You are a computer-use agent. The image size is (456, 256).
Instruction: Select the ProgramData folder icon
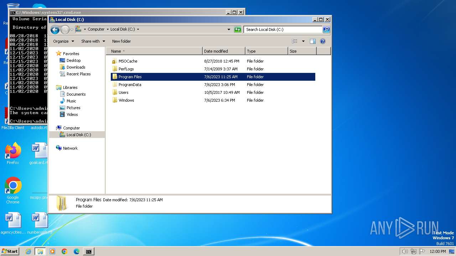coord(114,85)
